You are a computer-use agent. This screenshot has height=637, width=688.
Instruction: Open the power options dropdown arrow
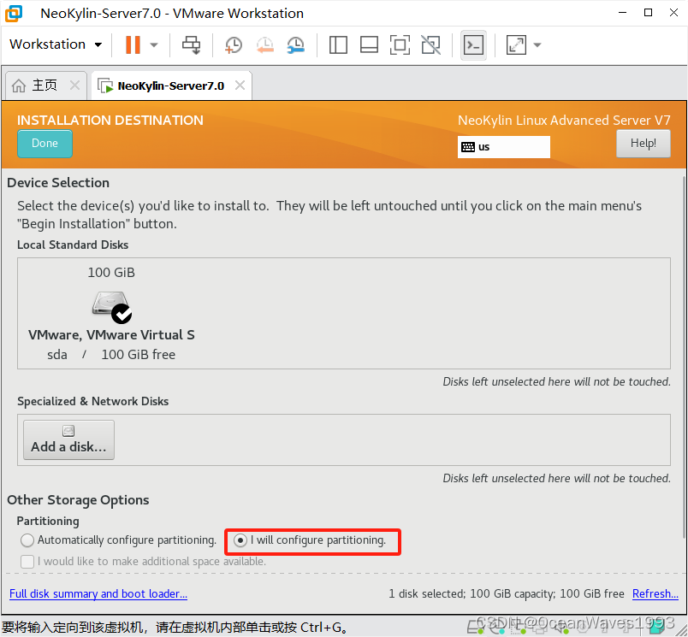click(154, 44)
